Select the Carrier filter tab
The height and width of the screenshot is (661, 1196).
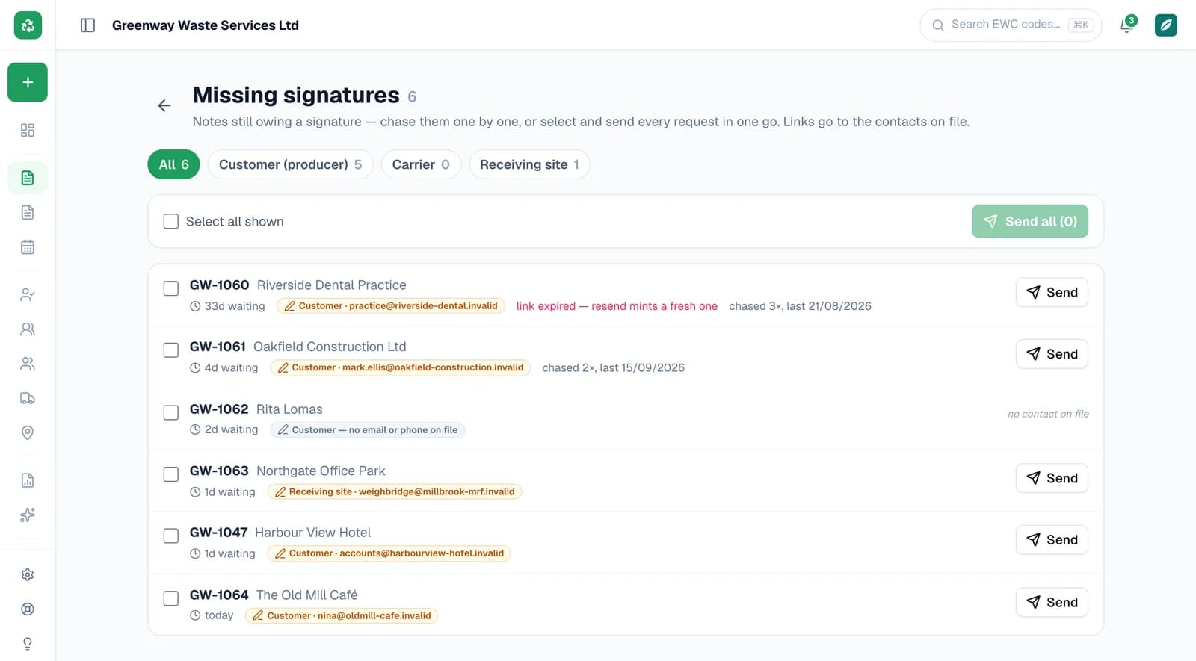pos(421,164)
